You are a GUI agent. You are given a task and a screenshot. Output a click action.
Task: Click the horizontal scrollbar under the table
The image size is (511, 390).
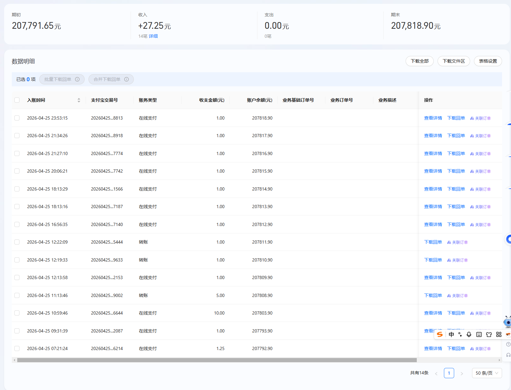coord(217,360)
